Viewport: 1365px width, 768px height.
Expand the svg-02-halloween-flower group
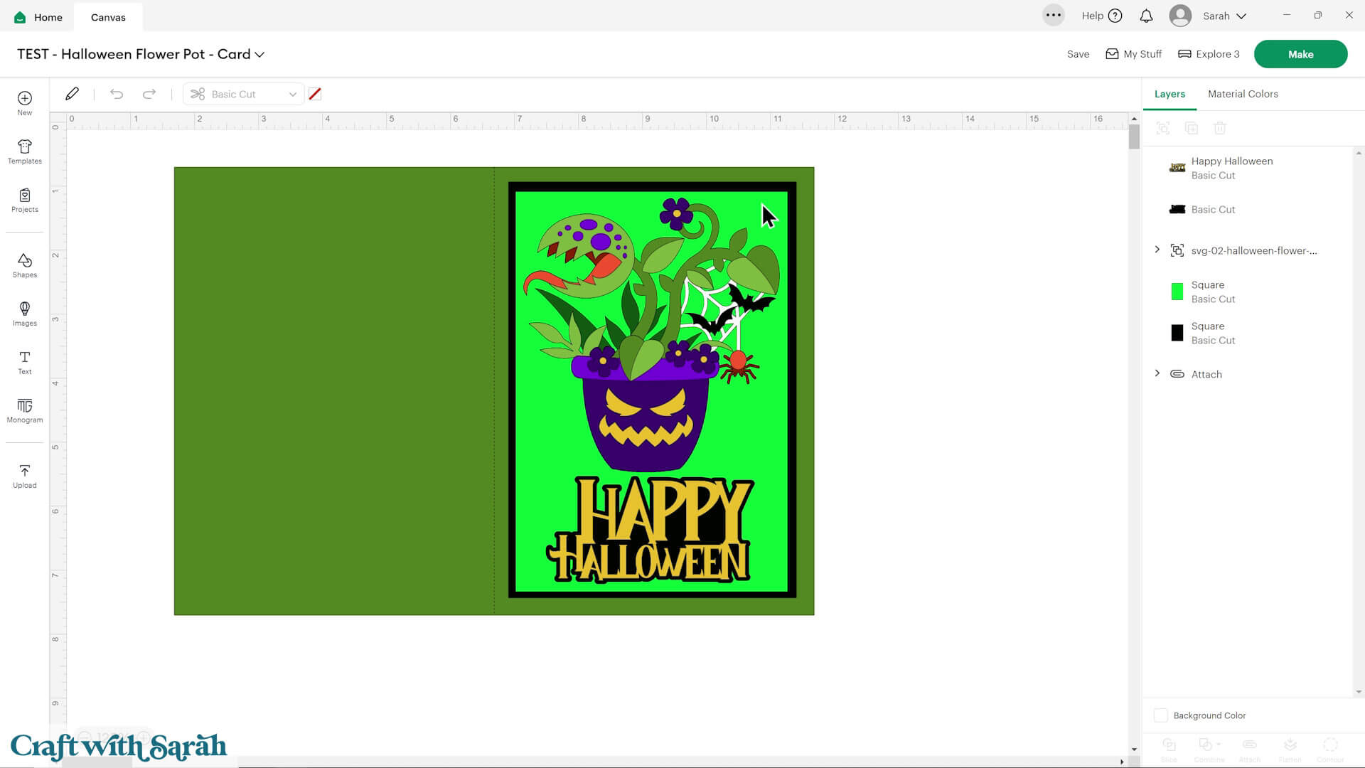pyautogui.click(x=1157, y=250)
